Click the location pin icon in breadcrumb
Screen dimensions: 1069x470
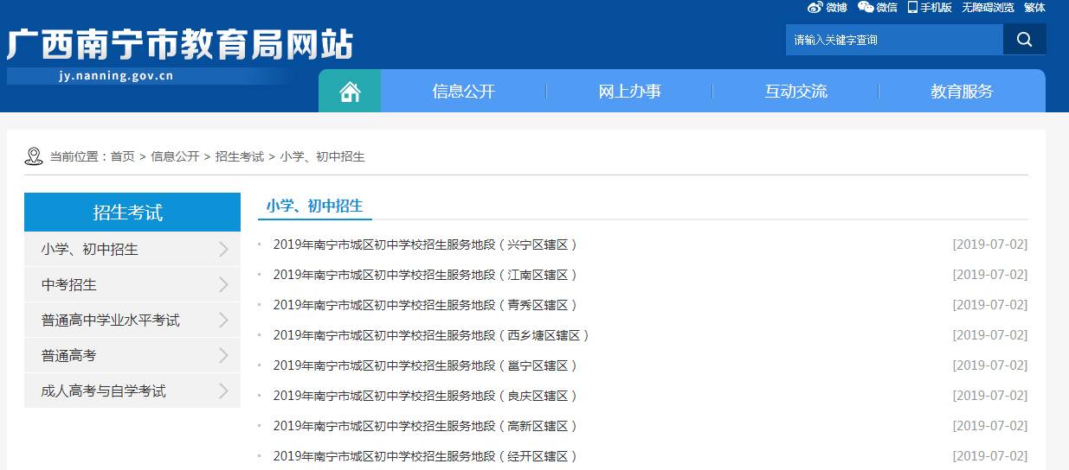point(34,156)
